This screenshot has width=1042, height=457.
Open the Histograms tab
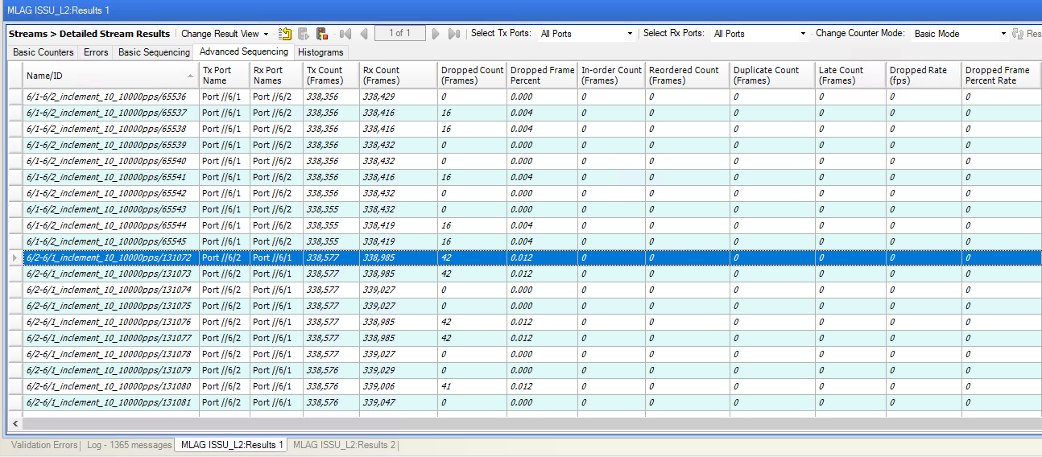(x=320, y=52)
